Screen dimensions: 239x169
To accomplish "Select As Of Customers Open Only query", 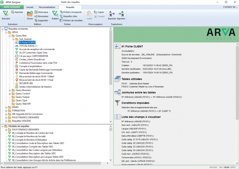I will pyautogui.click(x=33, y=53).
